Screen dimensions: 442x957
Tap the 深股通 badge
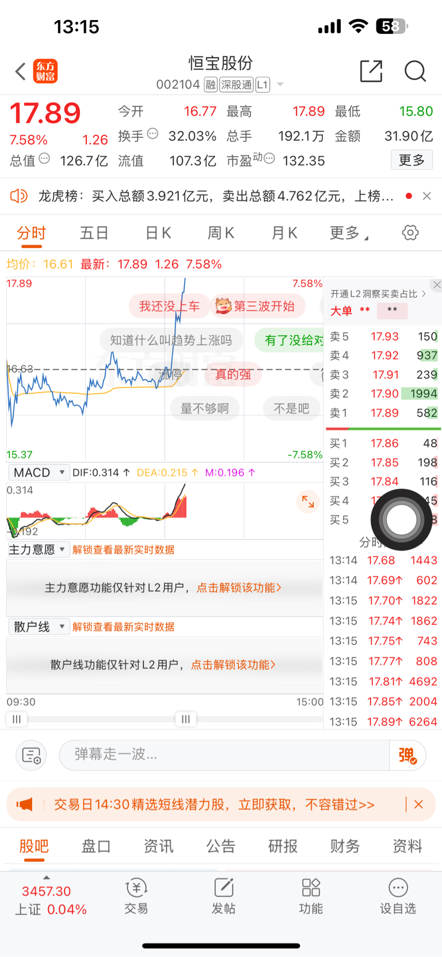[x=237, y=85]
